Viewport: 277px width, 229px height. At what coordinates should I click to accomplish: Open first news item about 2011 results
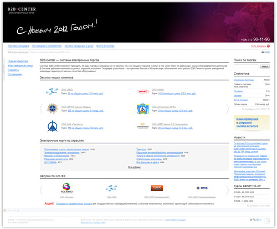click(x=250, y=147)
